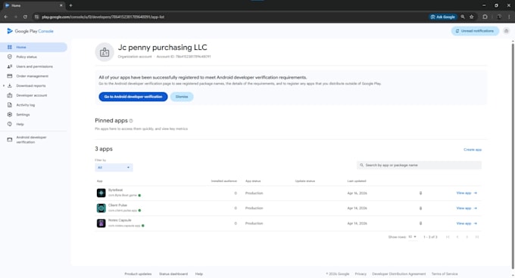Go to previous page of apps

(457, 236)
